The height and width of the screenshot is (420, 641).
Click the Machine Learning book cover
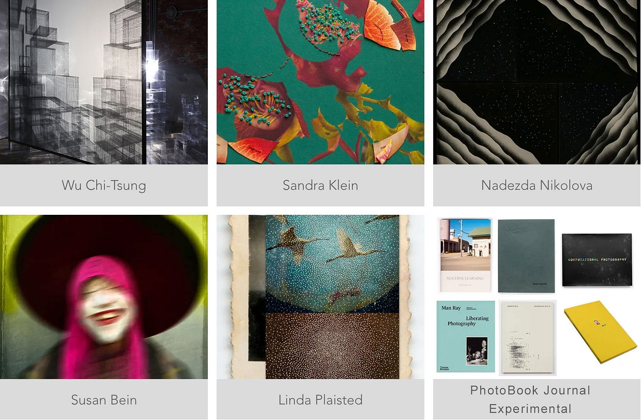pos(466,255)
